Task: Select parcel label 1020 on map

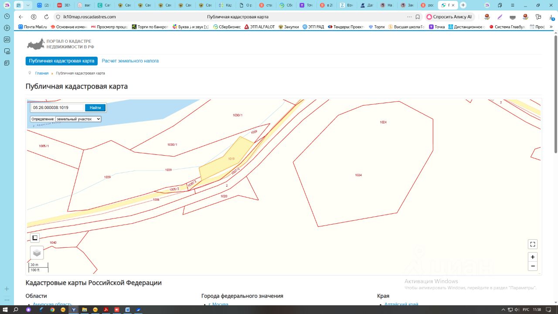Action: click(x=224, y=196)
